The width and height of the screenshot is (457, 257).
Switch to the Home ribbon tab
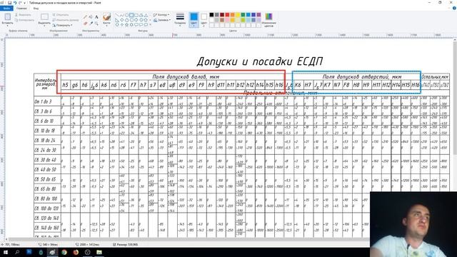tap(21, 9)
